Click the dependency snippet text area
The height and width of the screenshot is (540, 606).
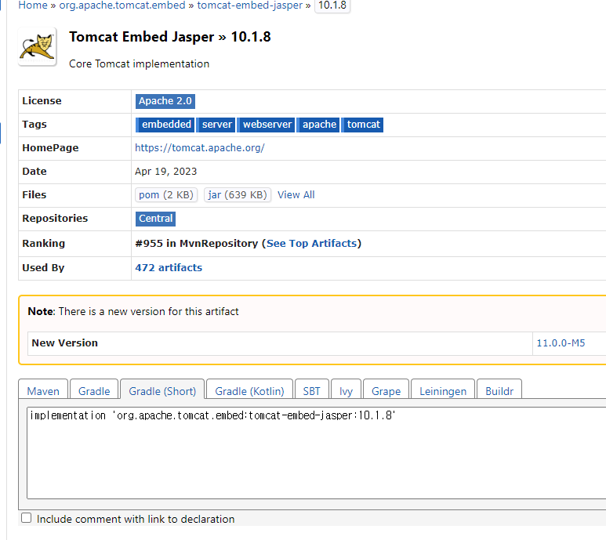tap(316, 453)
